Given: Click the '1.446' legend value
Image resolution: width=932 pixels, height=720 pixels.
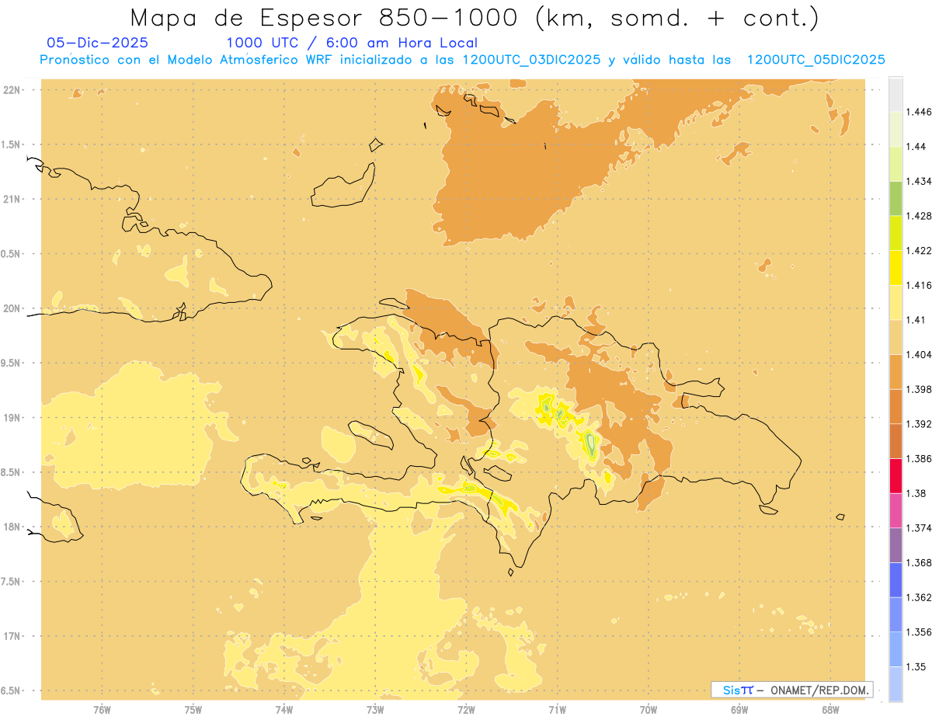Looking at the screenshot, I should coord(920,112).
